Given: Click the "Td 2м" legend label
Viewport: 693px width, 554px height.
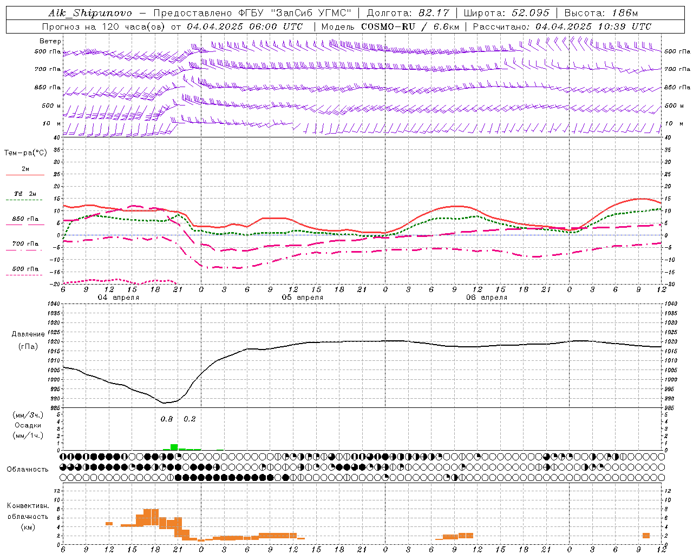Looking at the screenshot, I should (x=25, y=194).
